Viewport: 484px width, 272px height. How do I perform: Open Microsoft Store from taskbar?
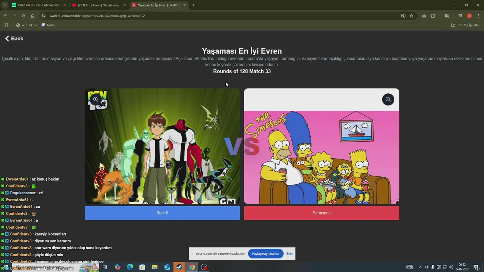coord(142,267)
